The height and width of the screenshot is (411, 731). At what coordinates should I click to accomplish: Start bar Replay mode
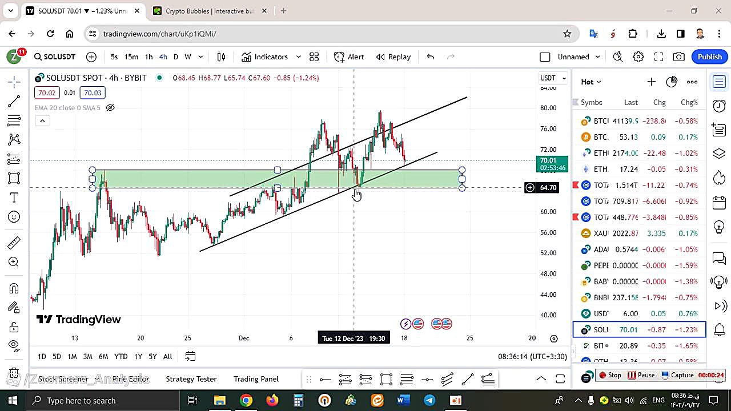(393, 57)
